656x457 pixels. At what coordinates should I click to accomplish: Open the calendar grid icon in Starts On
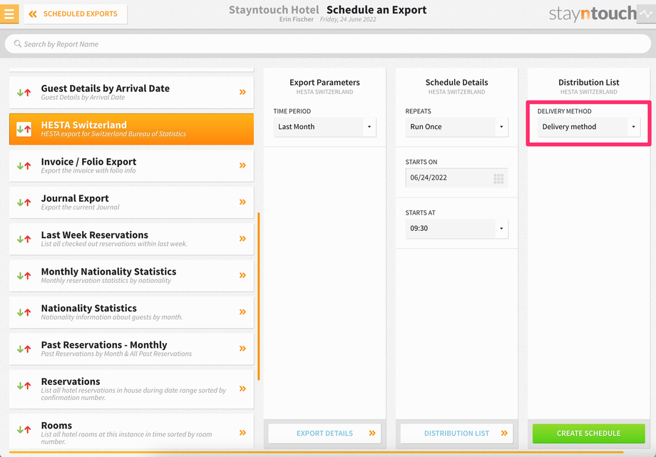[x=498, y=179]
